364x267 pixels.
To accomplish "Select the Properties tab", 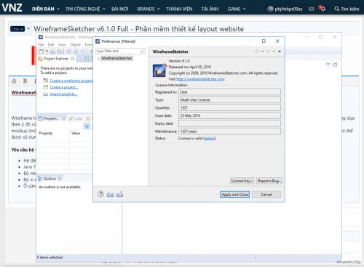I will point(52,118).
